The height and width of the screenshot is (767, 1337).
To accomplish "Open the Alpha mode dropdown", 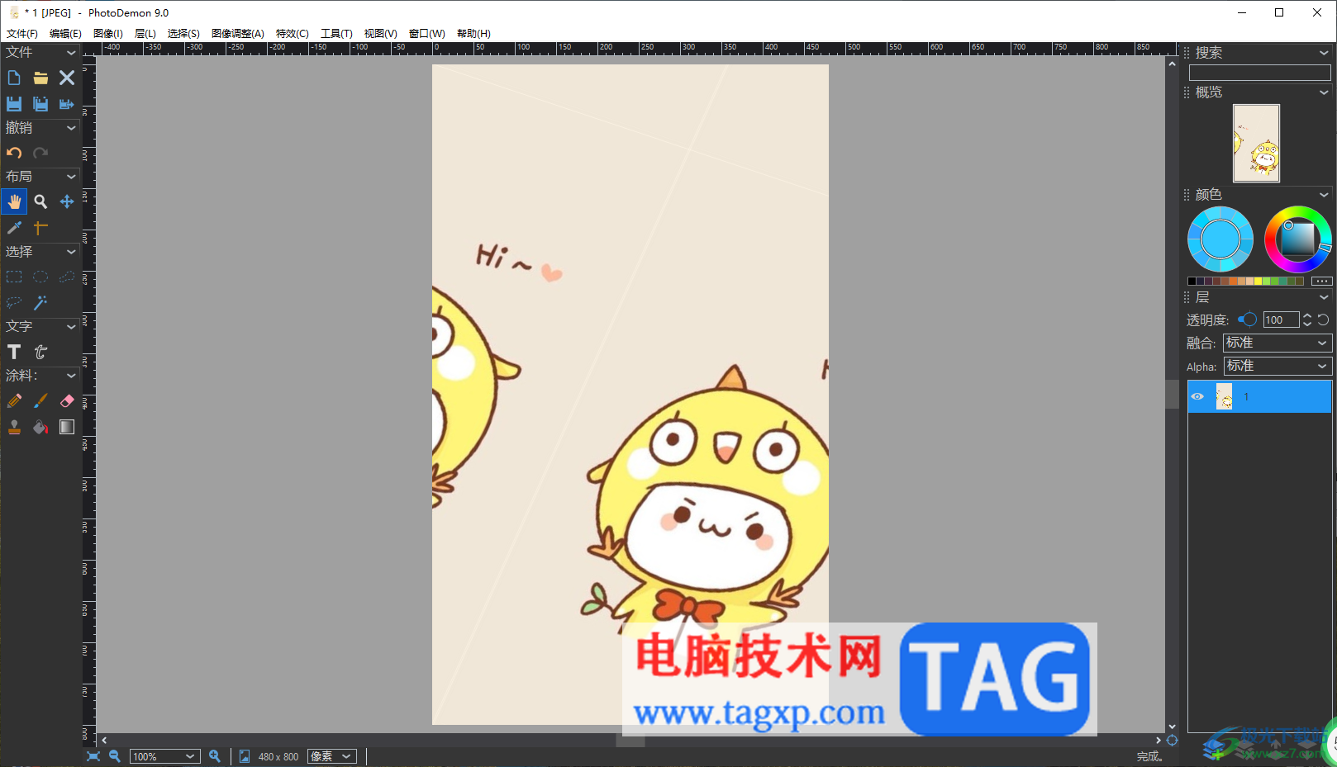I will tap(1278, 366).
